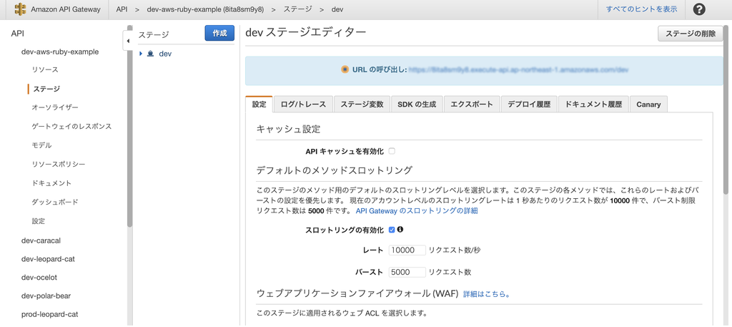Open リソース in sidebar

pyautogui.click(x=45, y=69)
